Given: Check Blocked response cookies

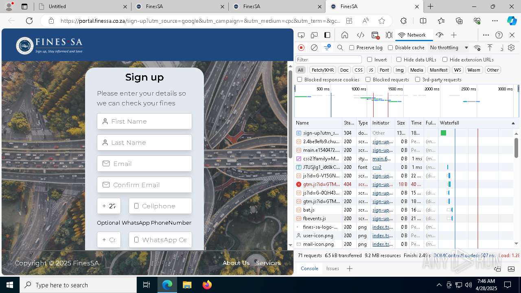Looking at the screenshot, I should click(300, 80).
